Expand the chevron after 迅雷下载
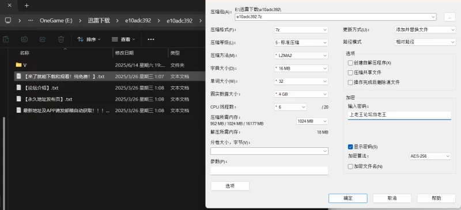This screenshot has height=210, width=461. click(x=118, y=21)
